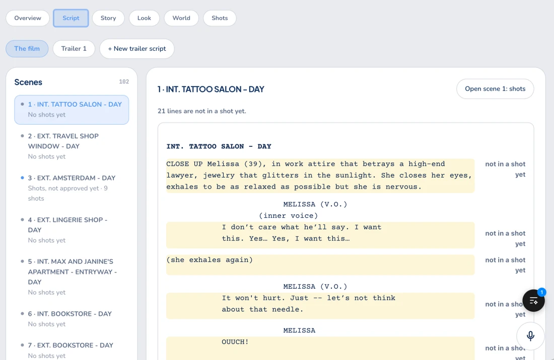Open scene 4 EXT. LINGERIE SHOP - DAY
This screenshot has width=554, height=360.
tap(72, 230)
